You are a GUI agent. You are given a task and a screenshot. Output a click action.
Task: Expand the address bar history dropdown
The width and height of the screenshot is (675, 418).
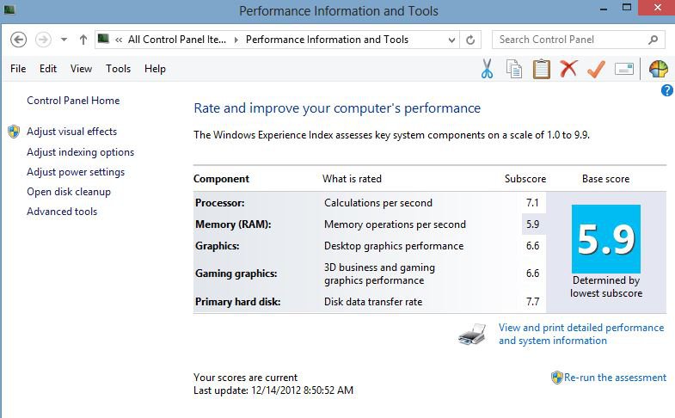[x=452, y=40]
